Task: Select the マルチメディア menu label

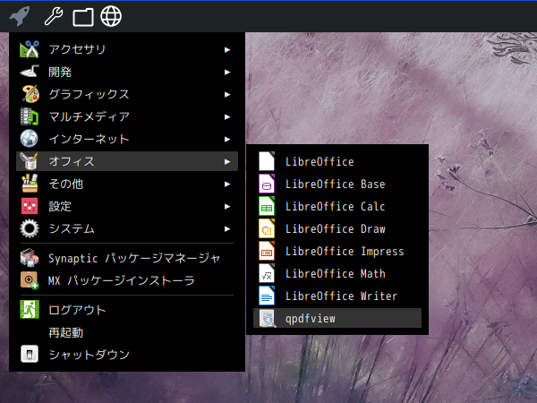Action: [89, 116]
